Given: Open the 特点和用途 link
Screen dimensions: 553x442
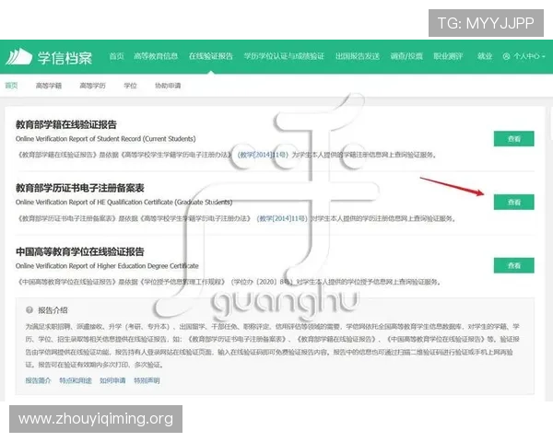Looking at the screenshot, I should click(76, 380).
